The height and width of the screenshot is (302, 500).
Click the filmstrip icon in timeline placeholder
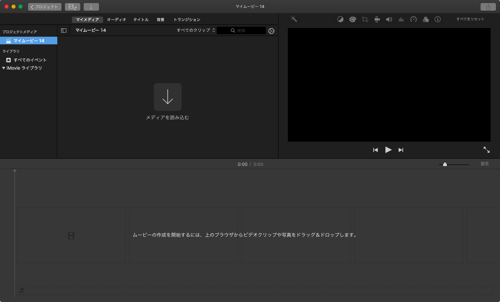(x=71, y=236)
